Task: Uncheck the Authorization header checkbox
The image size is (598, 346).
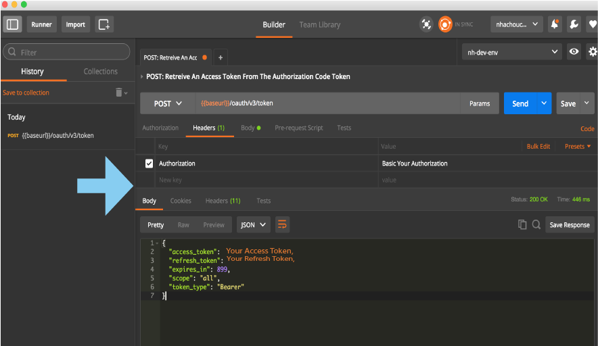Action: coord(149,164)
